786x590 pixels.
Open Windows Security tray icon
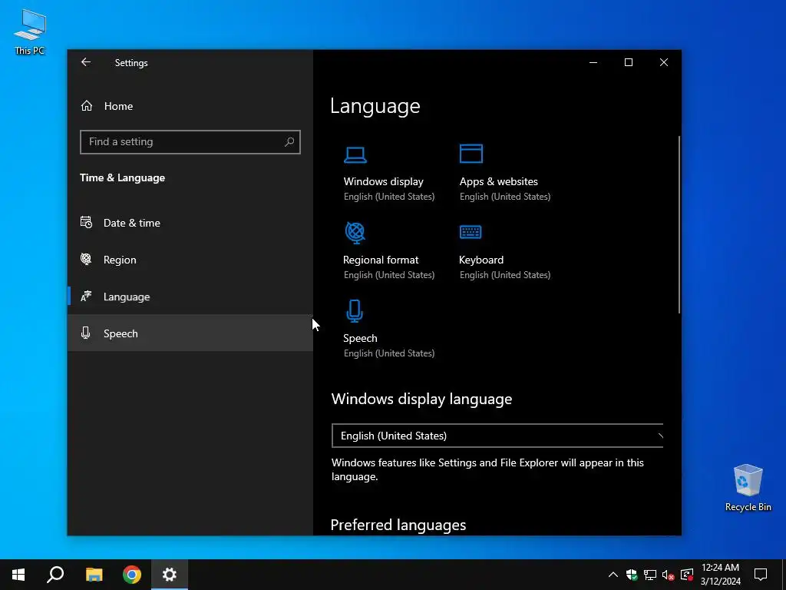coord(632,575)
